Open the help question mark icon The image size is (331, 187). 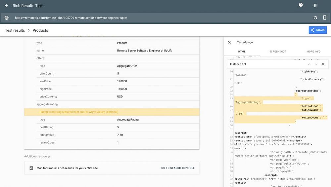click(301, 5)
